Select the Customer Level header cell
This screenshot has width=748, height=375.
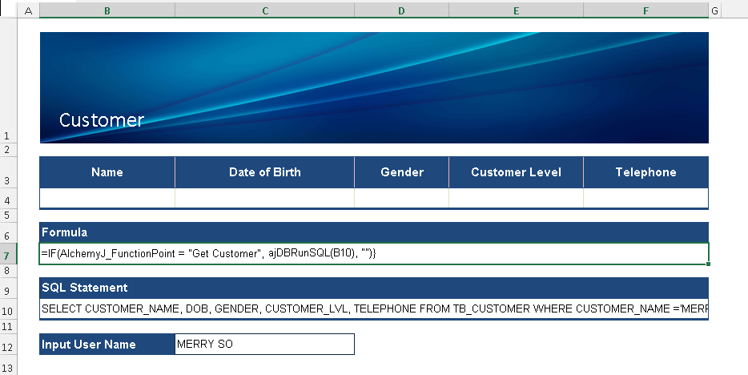(x=516, y=172)
